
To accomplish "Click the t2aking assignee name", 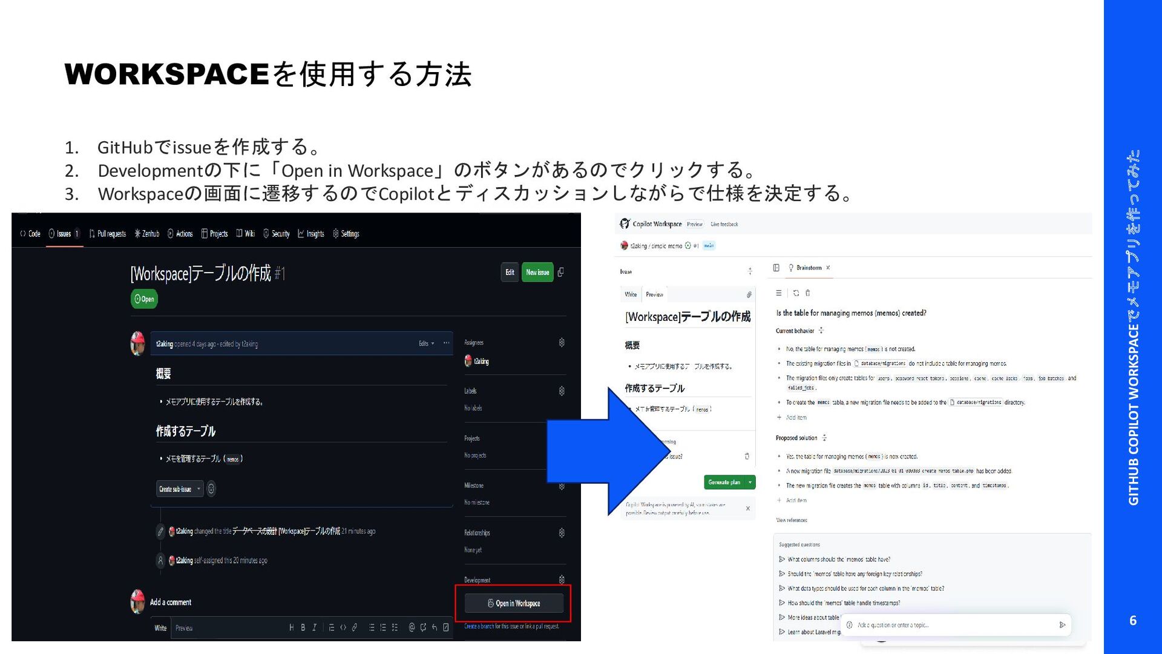I will [482, 362].
